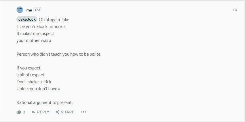Click the commenter's avatar picture
Screen dimensions: 245x122
tap(20, 10)
